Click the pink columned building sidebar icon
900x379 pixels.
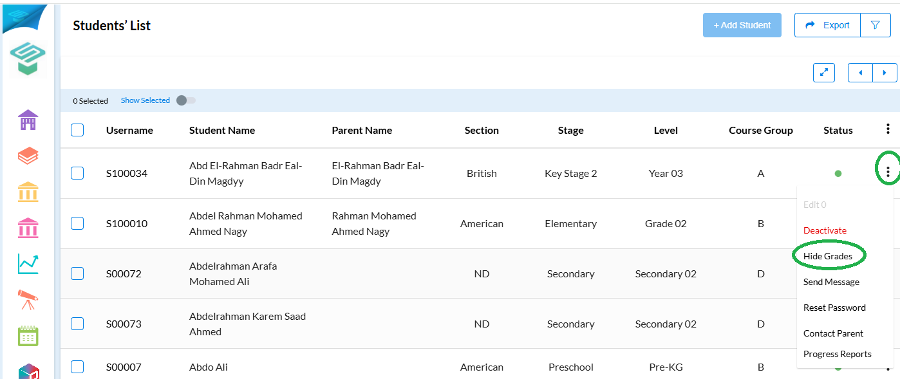(x=28, y=227)
